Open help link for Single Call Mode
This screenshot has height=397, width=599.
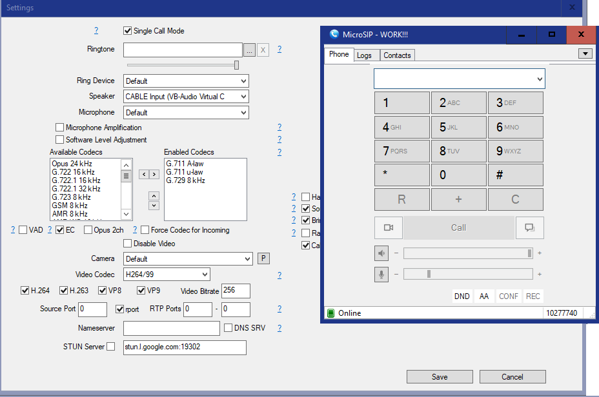[96, 30]
